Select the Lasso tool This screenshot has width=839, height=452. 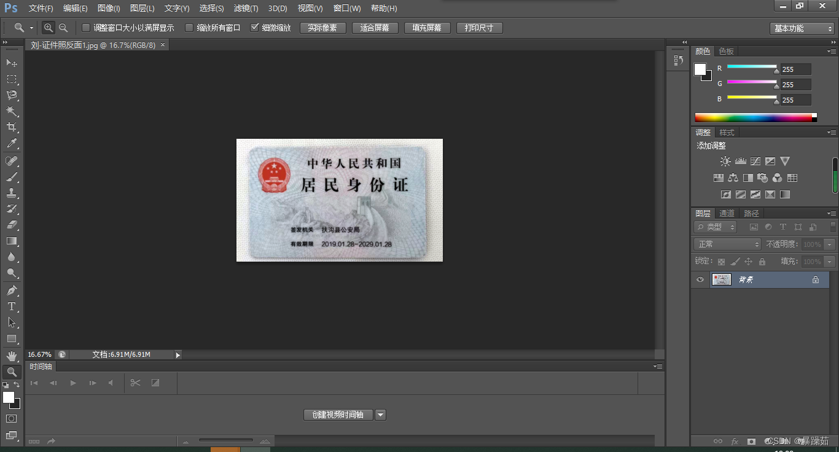(12, 95)
